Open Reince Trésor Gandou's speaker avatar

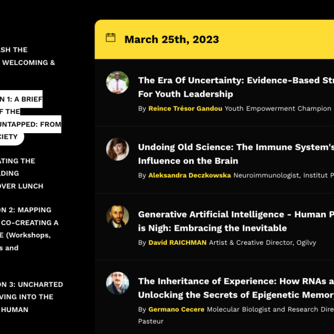117,83
